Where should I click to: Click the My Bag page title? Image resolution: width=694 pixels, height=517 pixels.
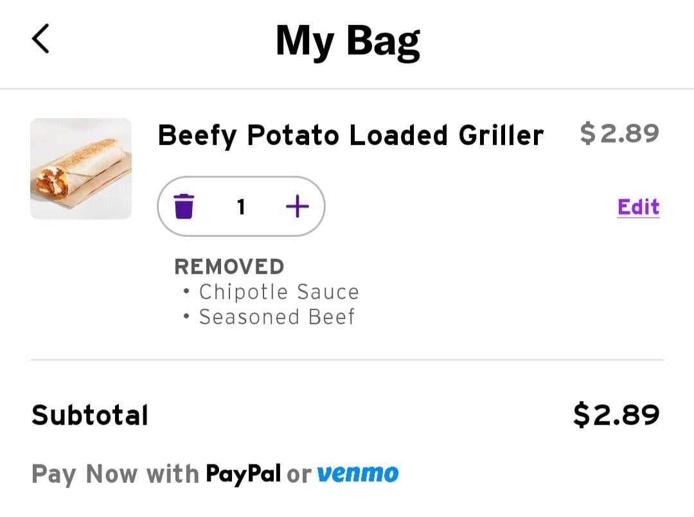click(348, 41)
